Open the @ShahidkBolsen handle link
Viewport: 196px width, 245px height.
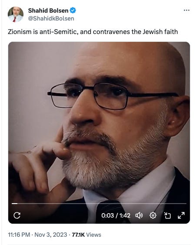click(x=51, y=18)
